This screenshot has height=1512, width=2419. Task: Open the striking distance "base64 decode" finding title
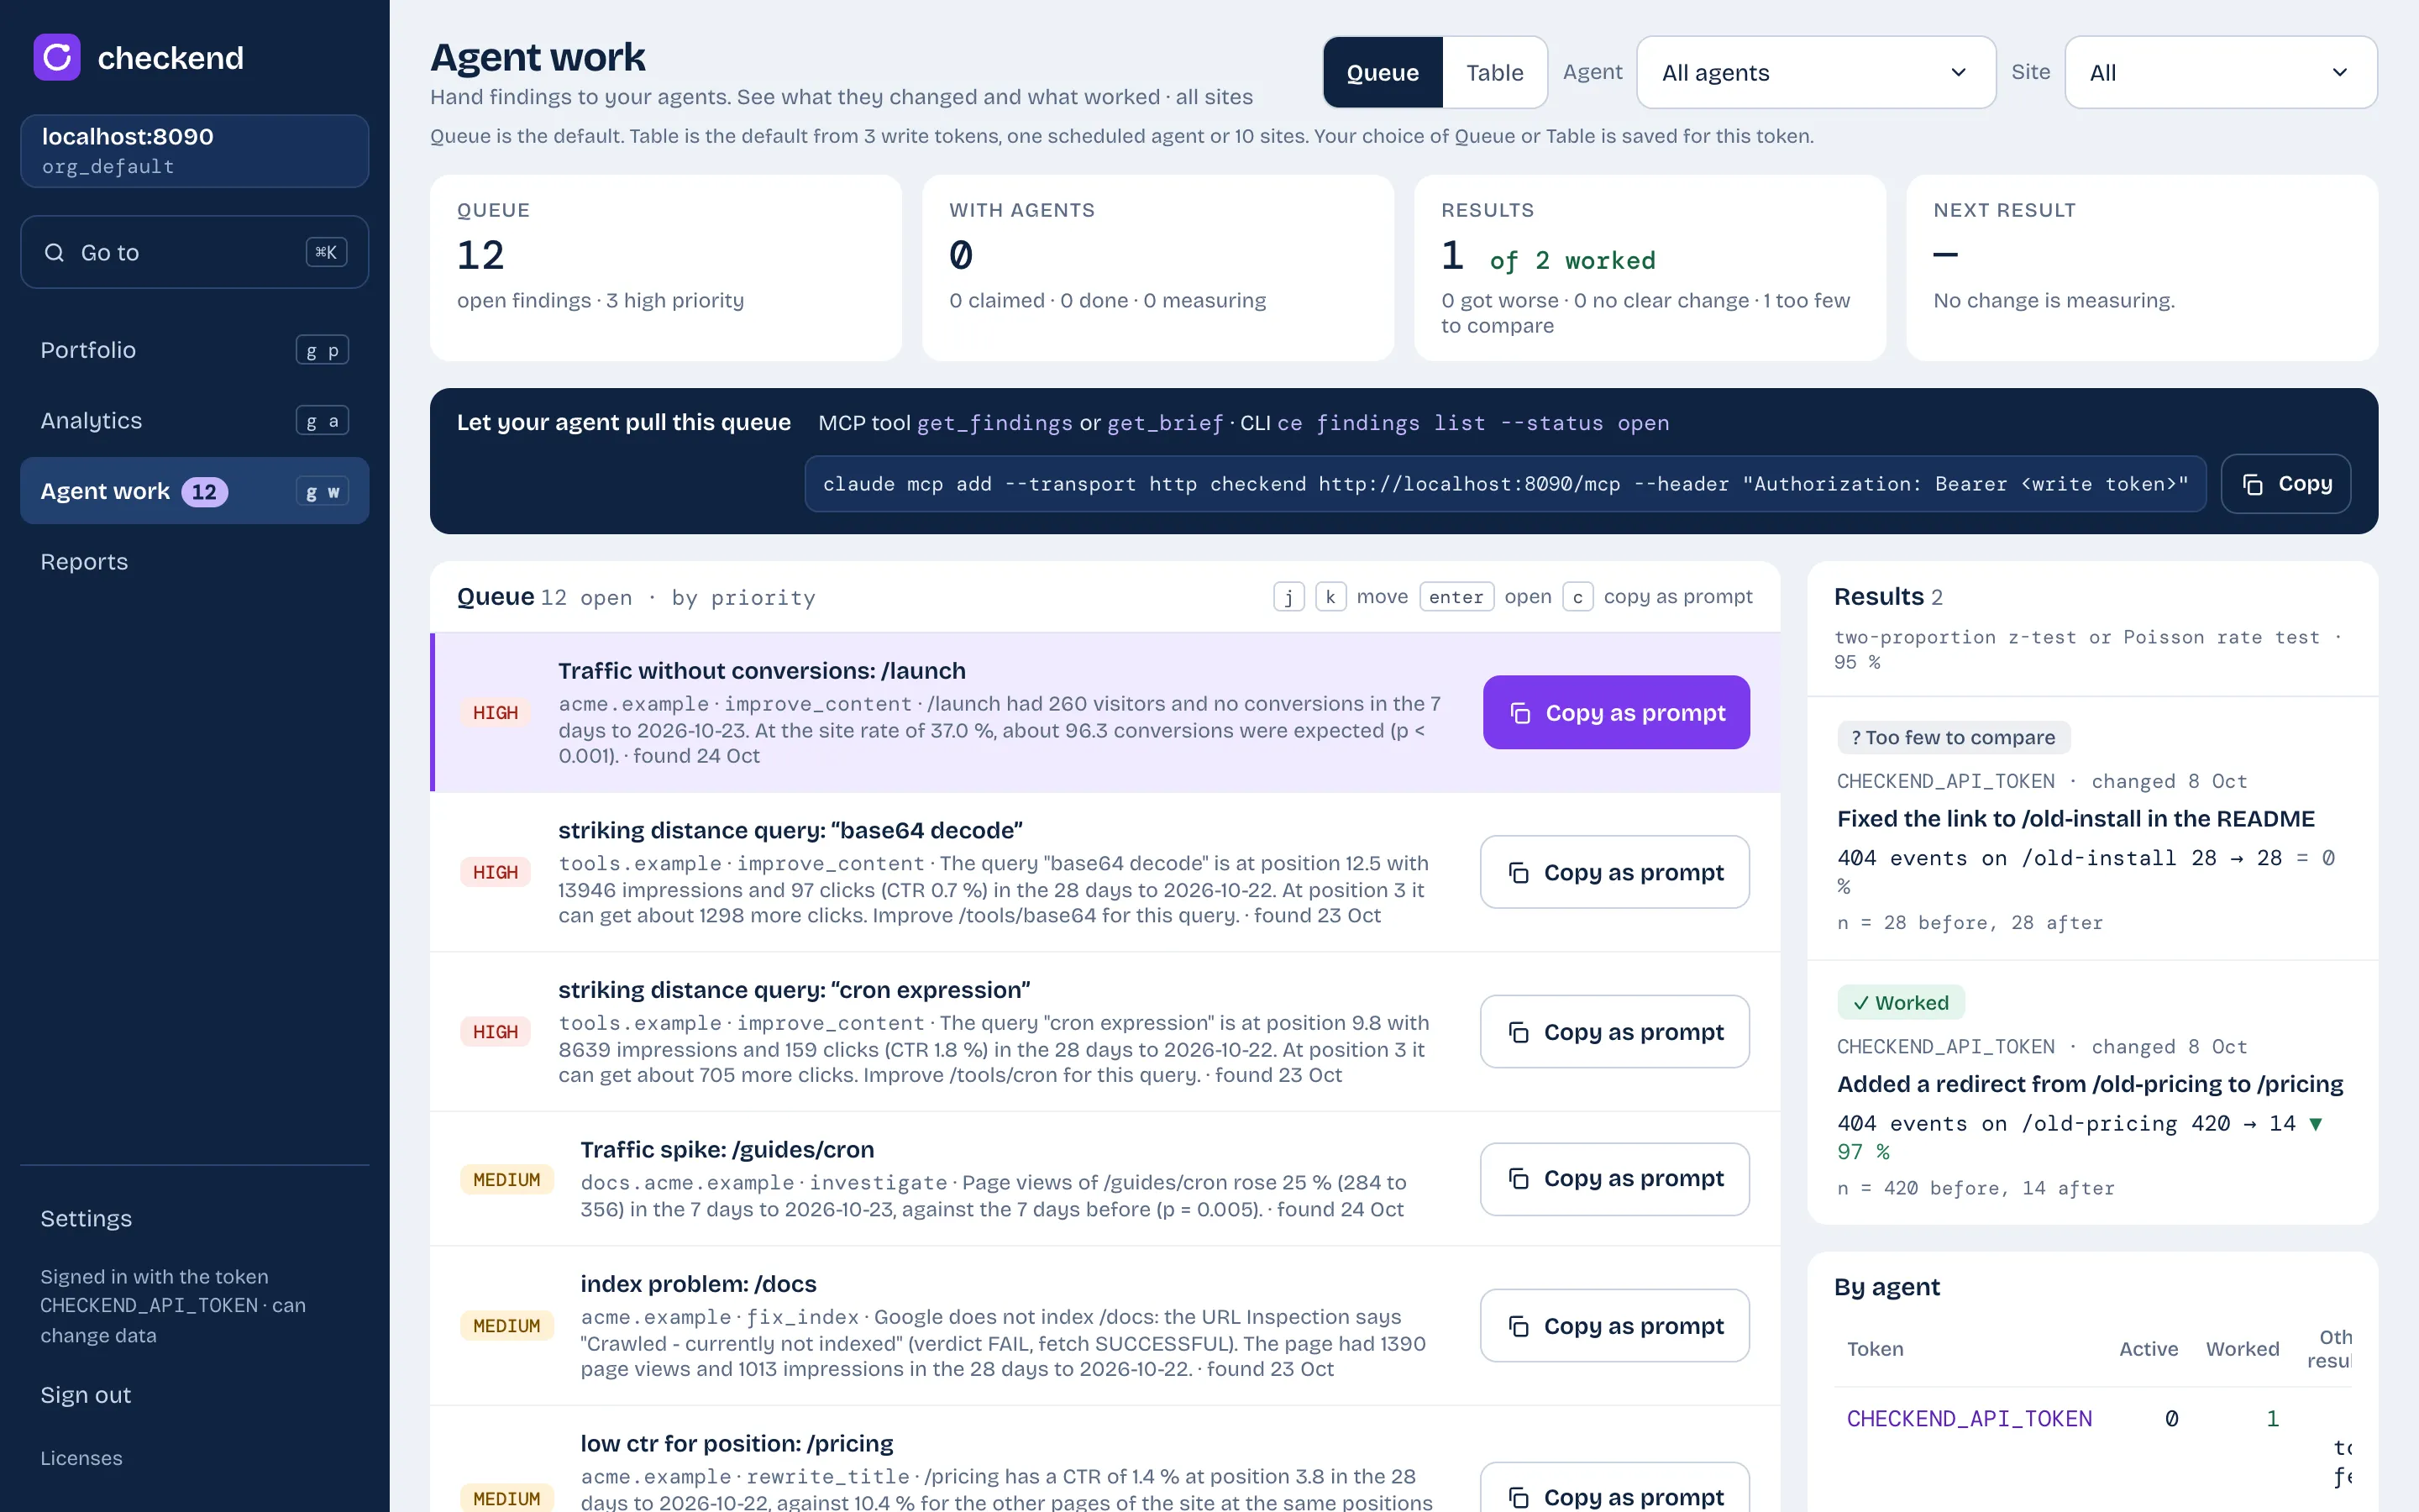(790, 830)
